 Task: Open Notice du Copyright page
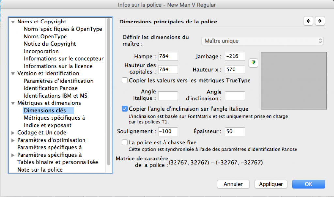[50, 44]
